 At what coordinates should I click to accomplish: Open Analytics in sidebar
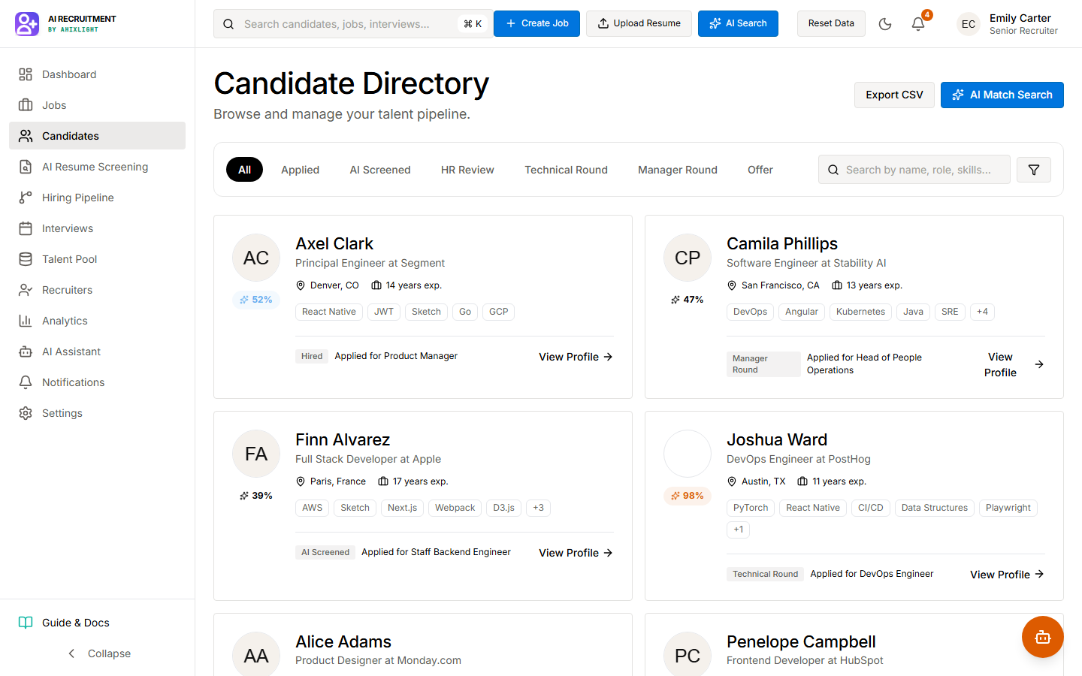(x=97, y=321)
